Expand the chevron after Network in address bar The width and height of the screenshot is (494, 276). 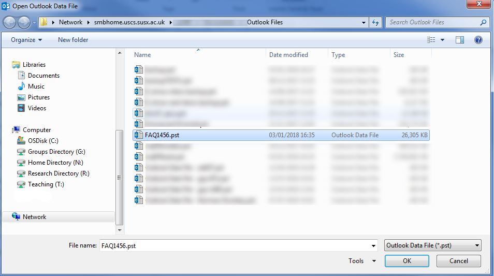88,22
